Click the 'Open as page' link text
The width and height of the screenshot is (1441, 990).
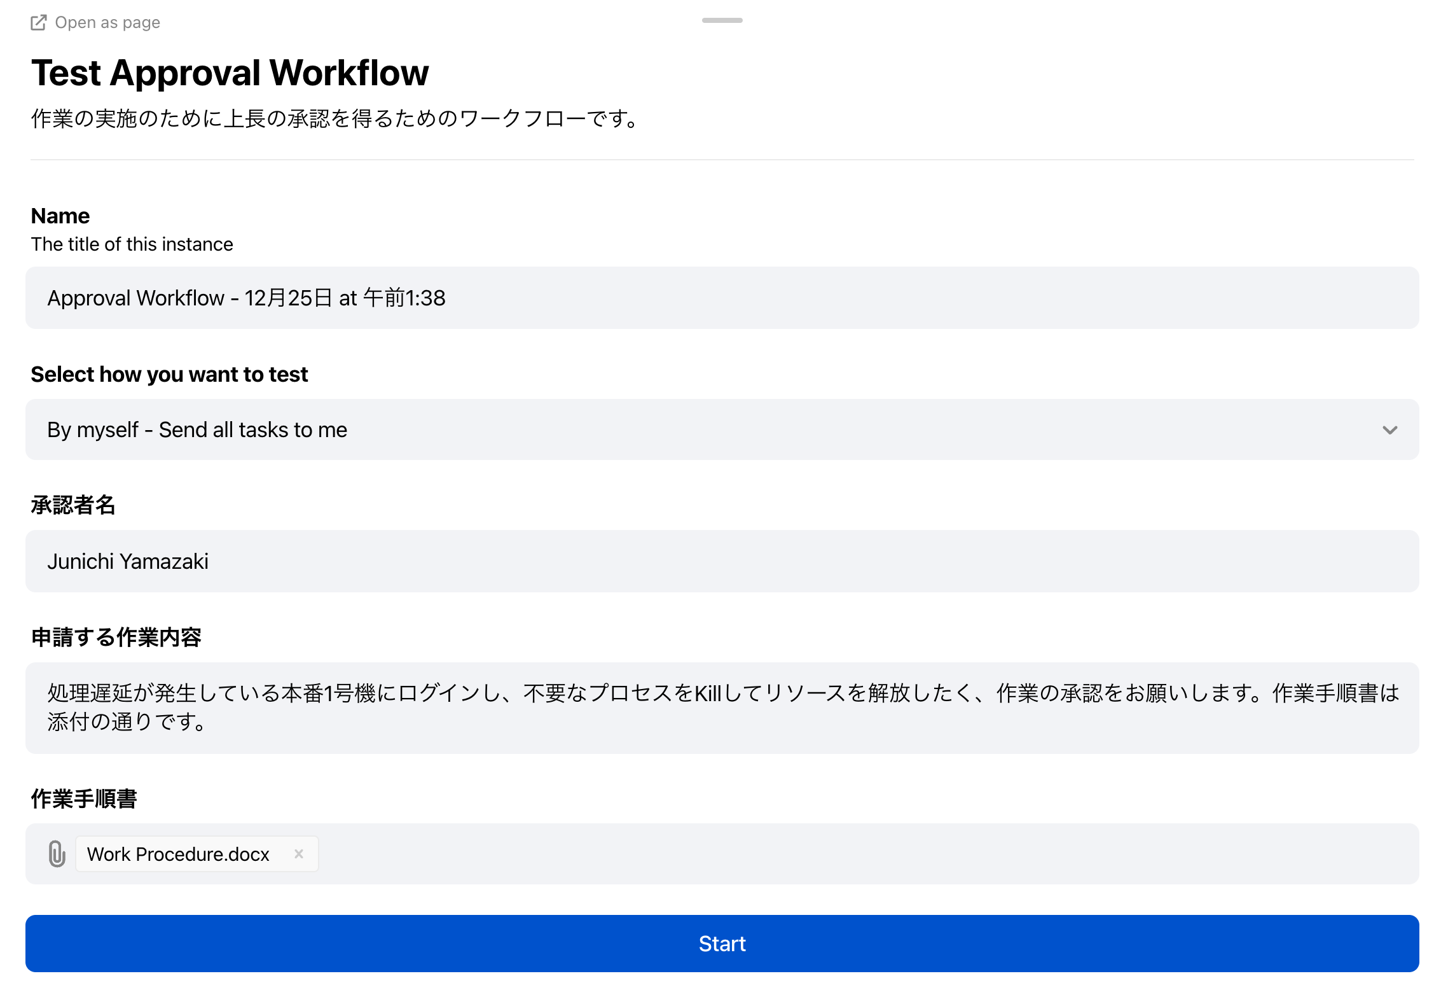click(107, 23)
